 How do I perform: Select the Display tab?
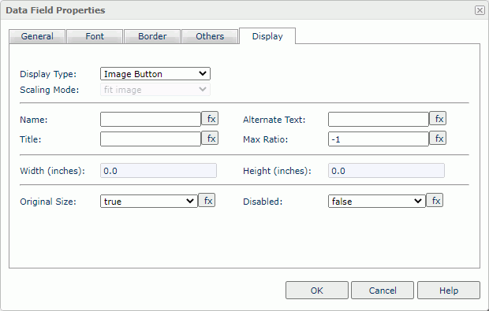pyautogui.click(x=267, y=36)
